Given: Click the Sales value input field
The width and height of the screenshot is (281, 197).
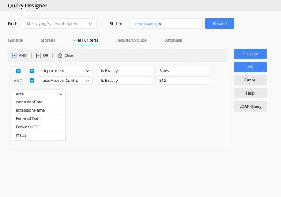Looking at the screenshot, I should pos(182,71).
